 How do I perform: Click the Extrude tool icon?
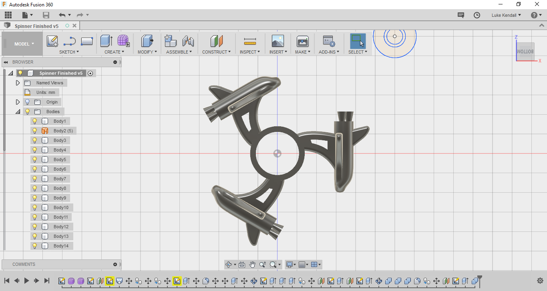pyautogui.click(x=106, y=41)
